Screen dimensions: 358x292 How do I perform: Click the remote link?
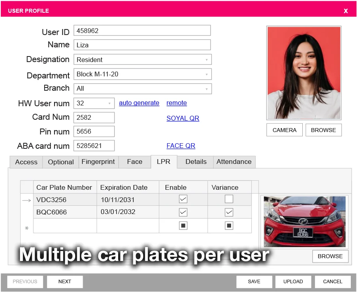177,103
